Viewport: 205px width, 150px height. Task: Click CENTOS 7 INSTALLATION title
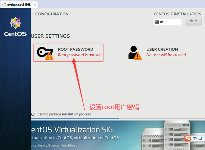(177, 14)
